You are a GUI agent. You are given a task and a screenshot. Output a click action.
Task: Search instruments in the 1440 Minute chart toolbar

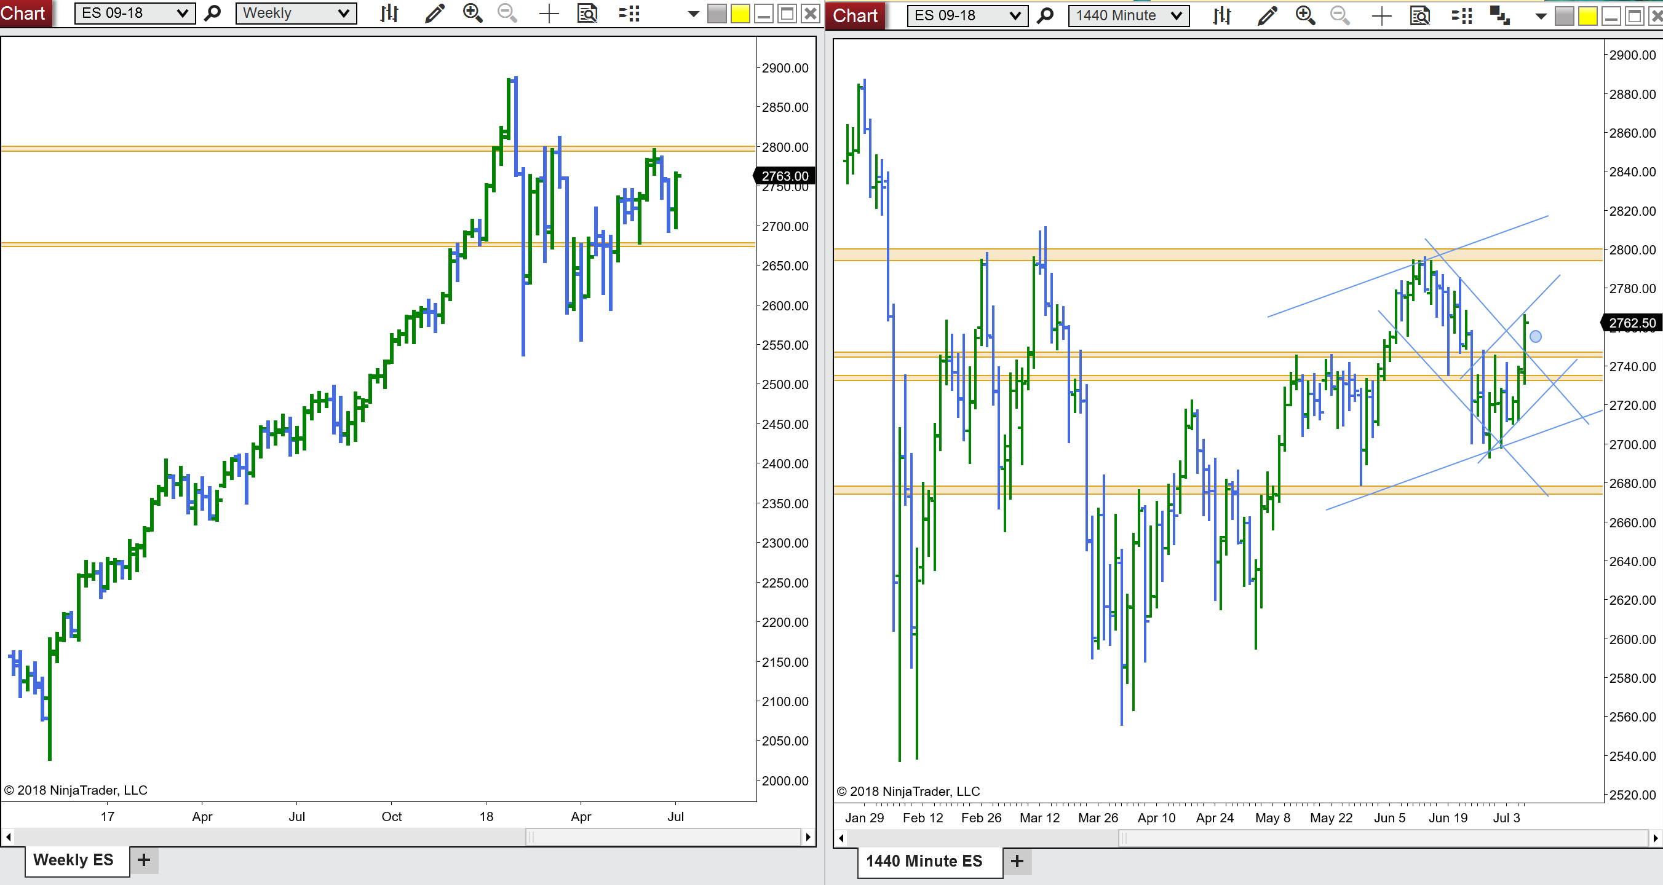click(x=1045, y=15)
